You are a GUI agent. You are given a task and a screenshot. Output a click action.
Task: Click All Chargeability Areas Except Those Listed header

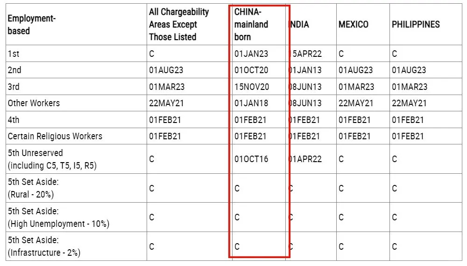pyautogui.click(x=179, y=24)
